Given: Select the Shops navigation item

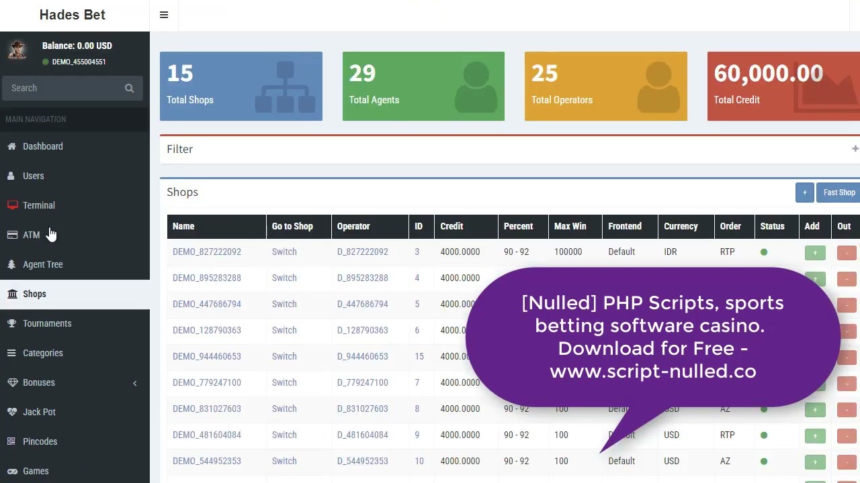Looking at the screenshot, I should click(x=75, y=294).
